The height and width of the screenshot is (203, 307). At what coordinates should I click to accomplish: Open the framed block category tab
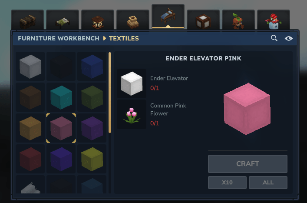pyautogui.click(x=203, y=20)
